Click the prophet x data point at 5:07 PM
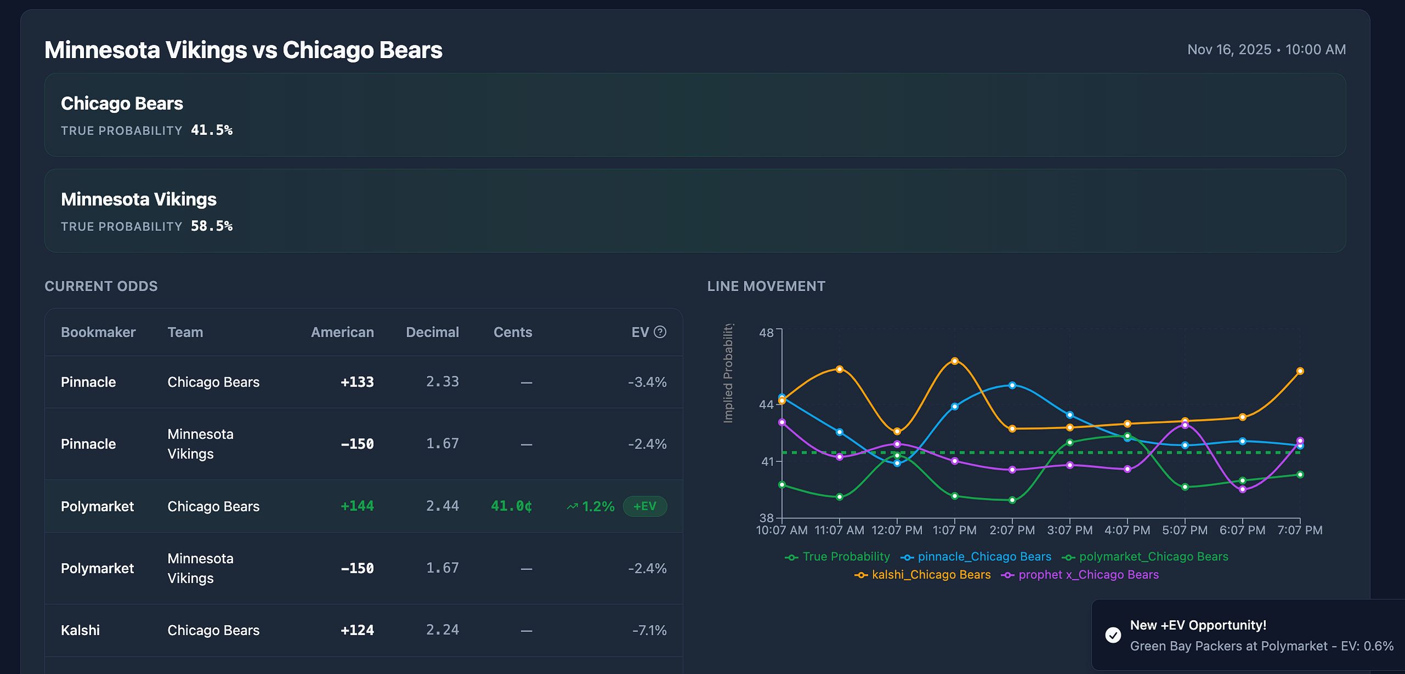This screenshot has height=674, width=1405. [x=1185, y=425]
